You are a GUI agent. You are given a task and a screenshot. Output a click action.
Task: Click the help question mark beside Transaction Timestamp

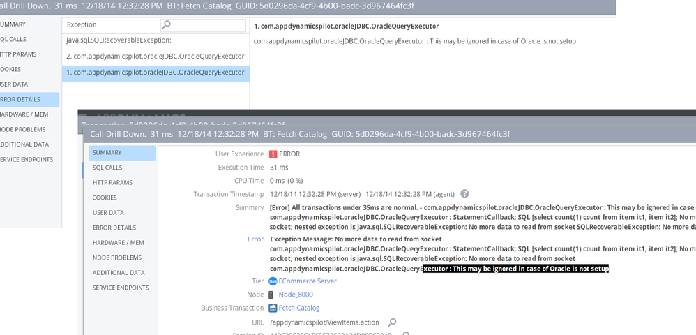[464, 194]
